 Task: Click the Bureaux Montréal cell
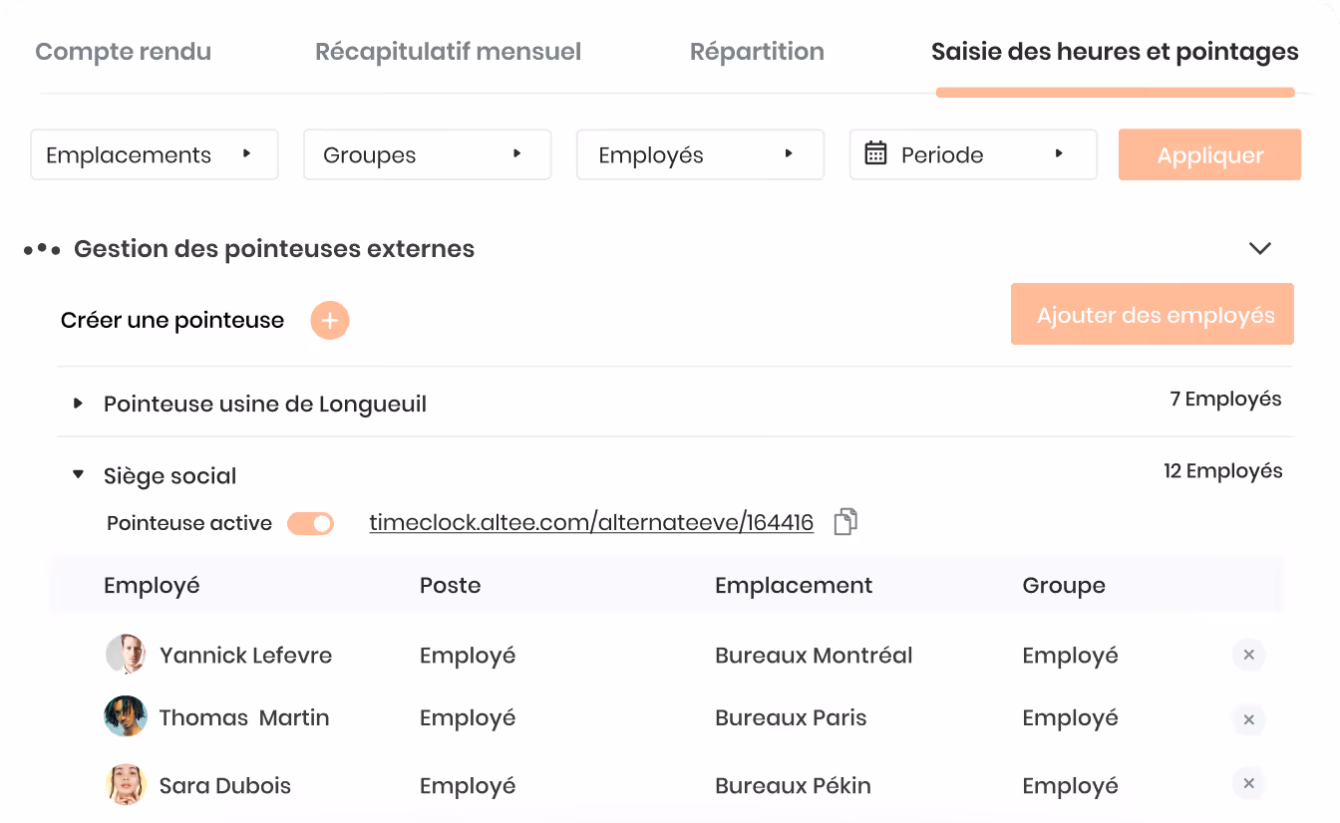coord(814,656)
